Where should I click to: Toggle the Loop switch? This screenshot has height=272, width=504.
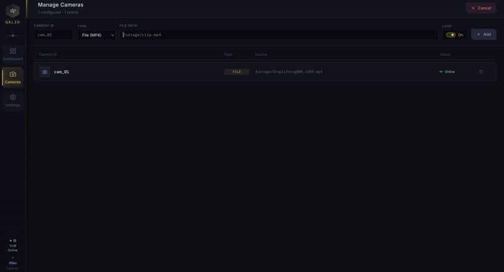[x=451, y=35]
